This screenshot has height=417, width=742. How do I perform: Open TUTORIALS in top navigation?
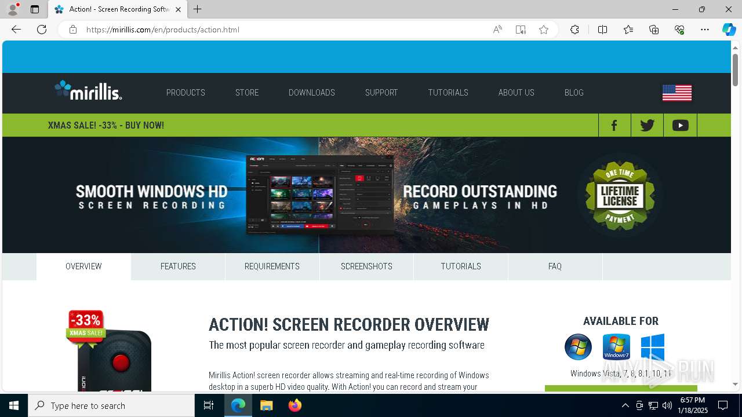coord(448,93)
